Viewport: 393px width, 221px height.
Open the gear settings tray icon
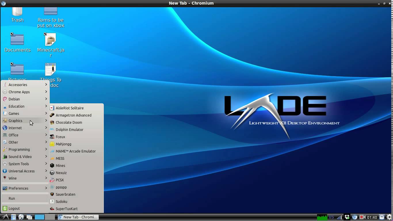tap(389, 217)
